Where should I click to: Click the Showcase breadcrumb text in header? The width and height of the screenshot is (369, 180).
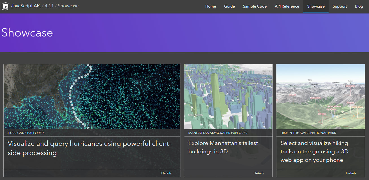(68, 6)
